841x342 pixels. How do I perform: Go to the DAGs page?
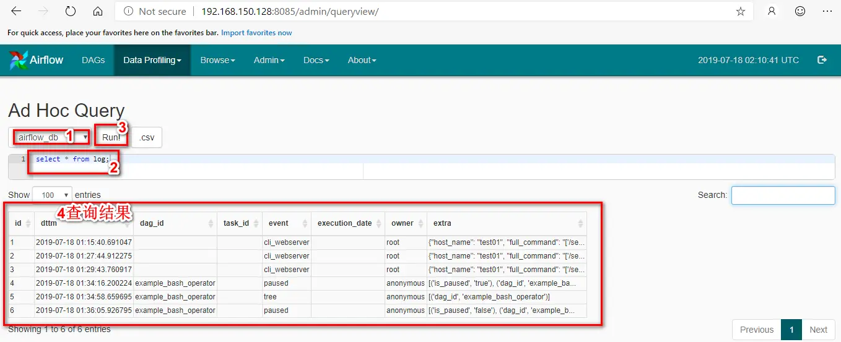pos(93,60)
